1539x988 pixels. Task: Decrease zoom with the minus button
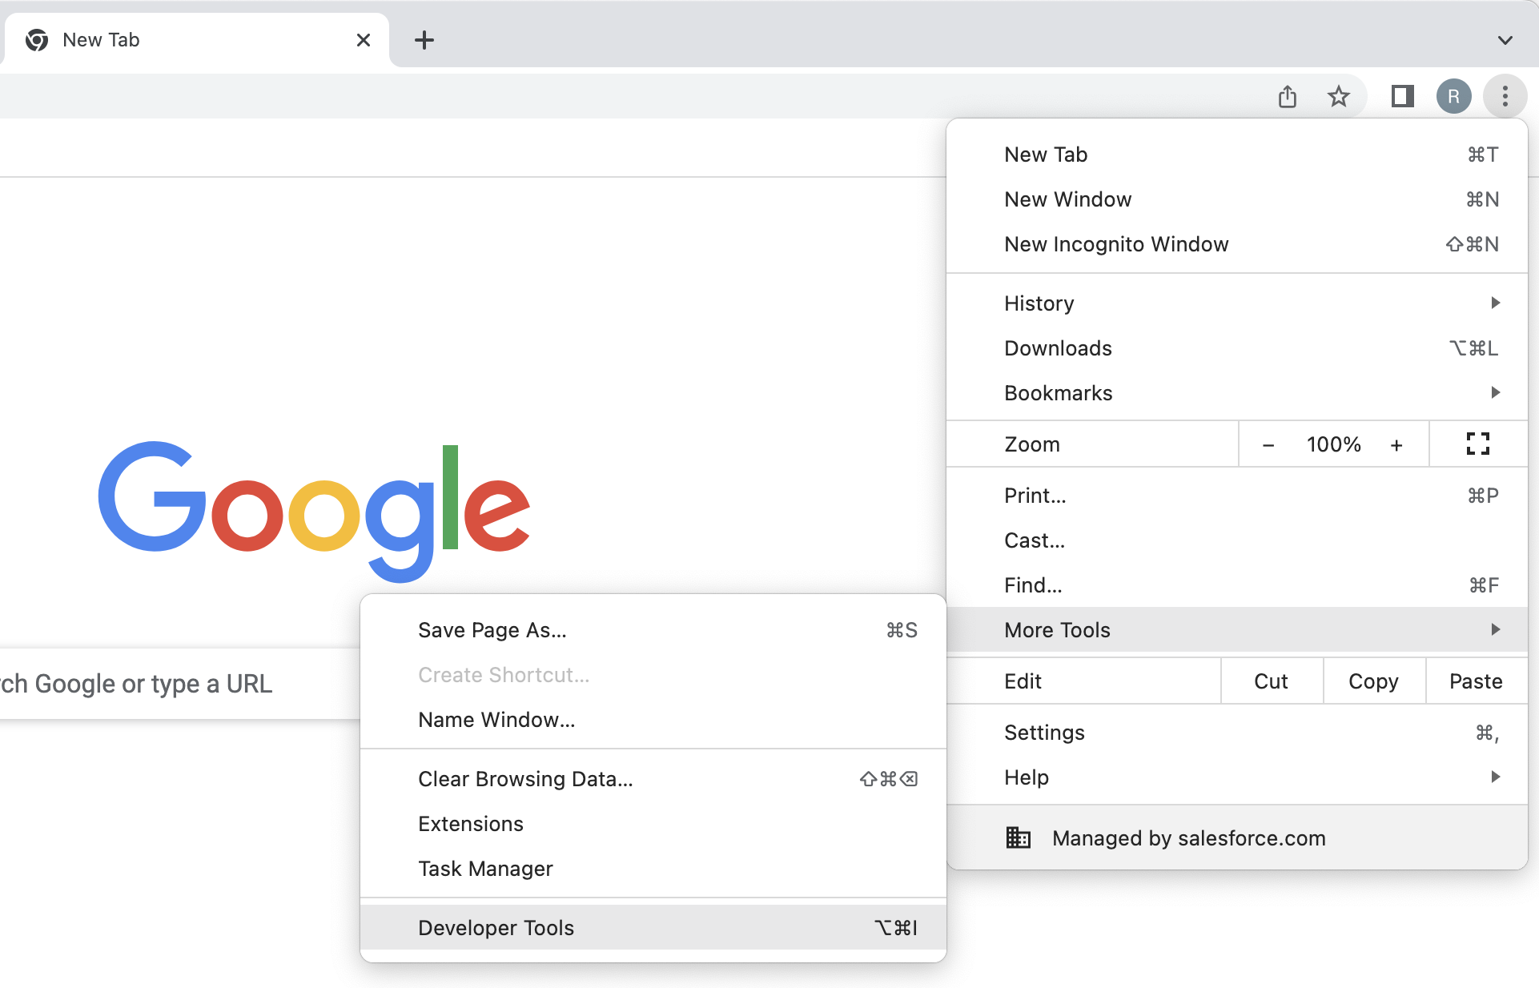[1268, 445]
